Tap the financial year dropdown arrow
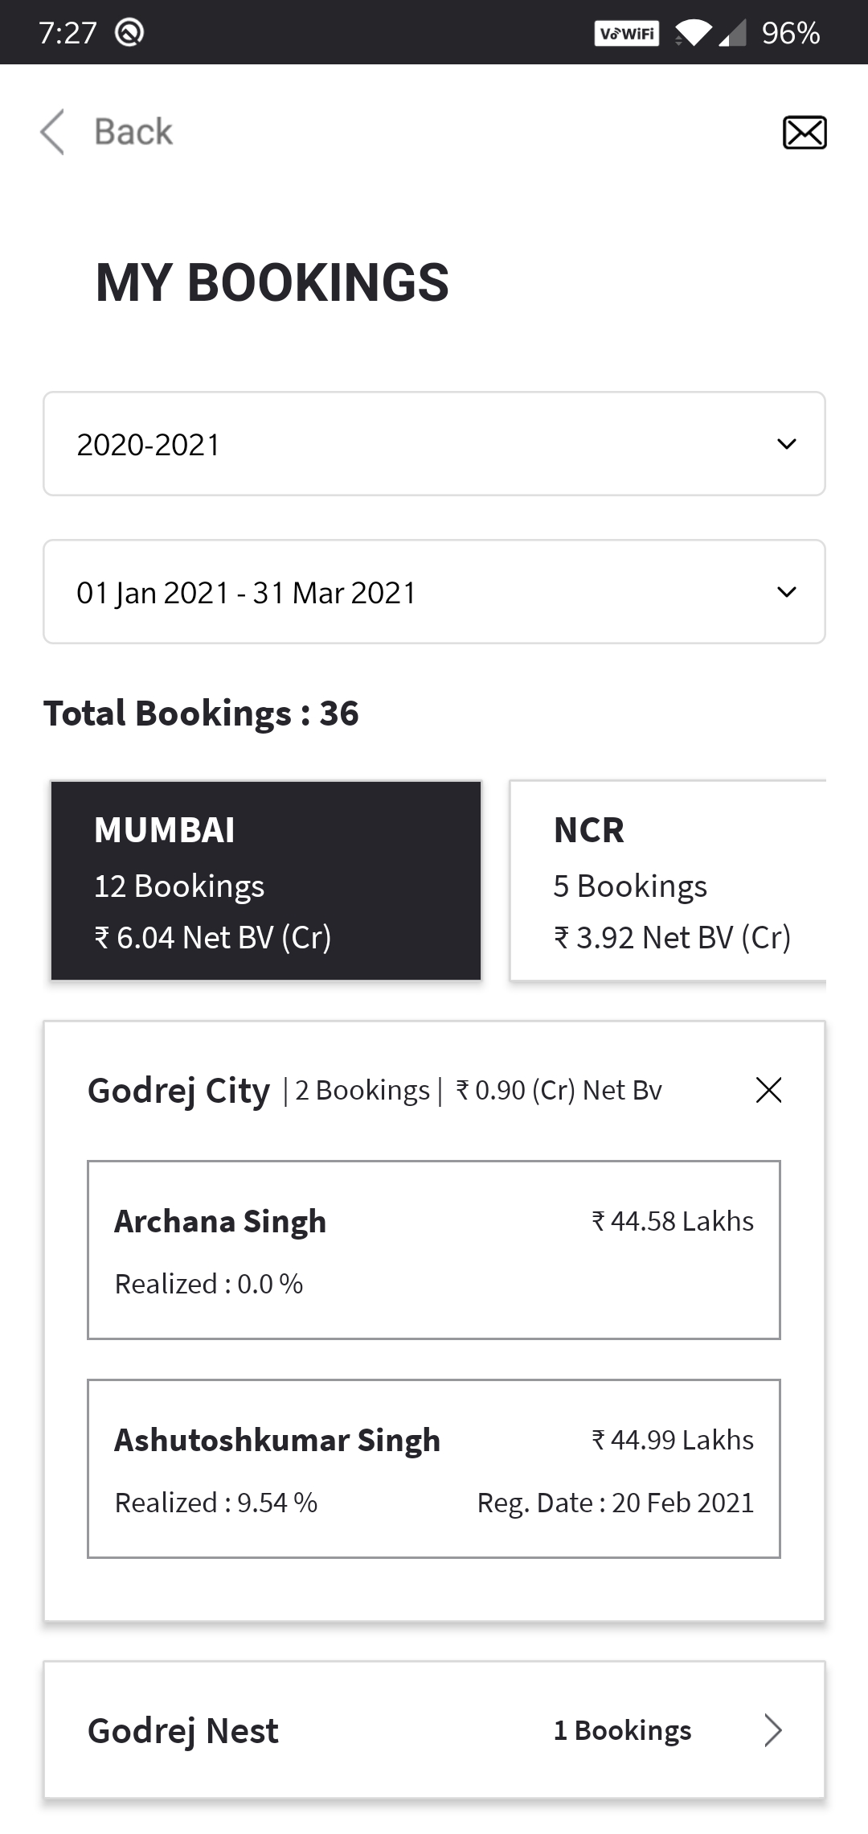 point(787,444)
